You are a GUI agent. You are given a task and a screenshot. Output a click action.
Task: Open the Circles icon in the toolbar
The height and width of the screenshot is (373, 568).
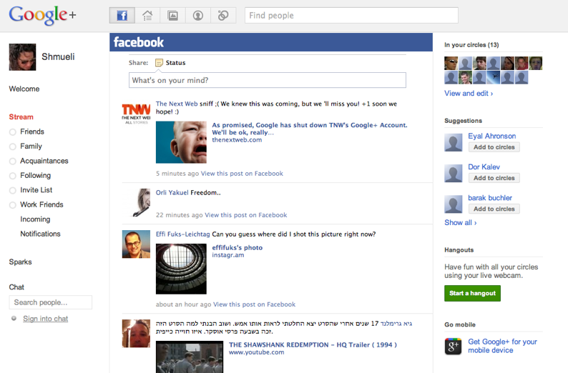222,15
